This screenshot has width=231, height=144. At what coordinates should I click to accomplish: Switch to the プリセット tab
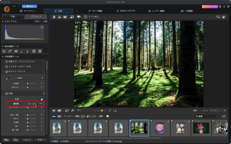coord(36,16)
